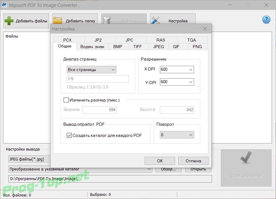Click the Образец: 1,3,8-10,-3,5- hint text
Viewport: 276px width, 199px height.
point(88,87)
